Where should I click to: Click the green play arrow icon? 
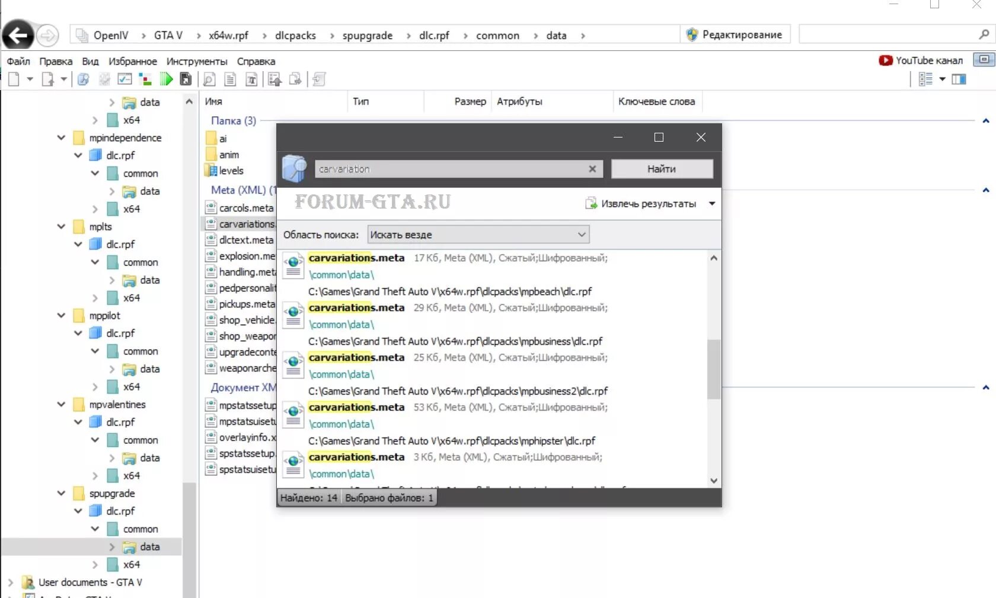click(167, 79)
